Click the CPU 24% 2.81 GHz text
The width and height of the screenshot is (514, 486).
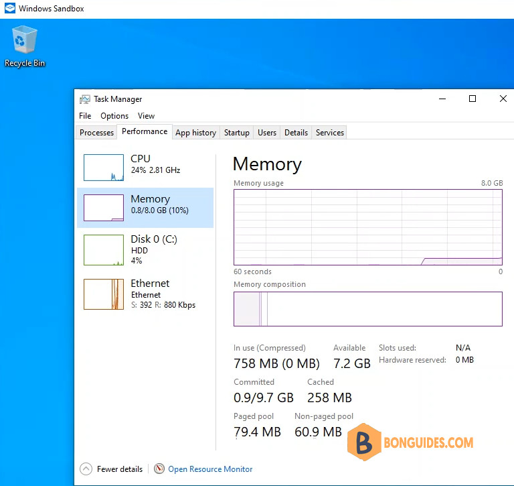click(155, 170)
